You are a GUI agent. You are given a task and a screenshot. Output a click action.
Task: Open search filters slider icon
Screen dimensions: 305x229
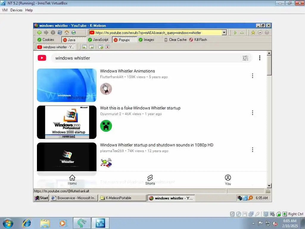pos(245,58)
